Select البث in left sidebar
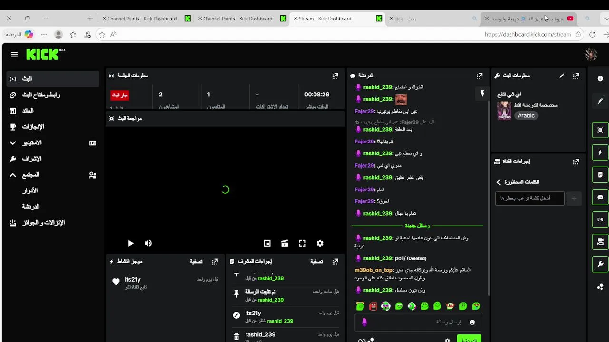Viewport: 609px width, 342px height. pyautogui.click(x=53, y=79)
